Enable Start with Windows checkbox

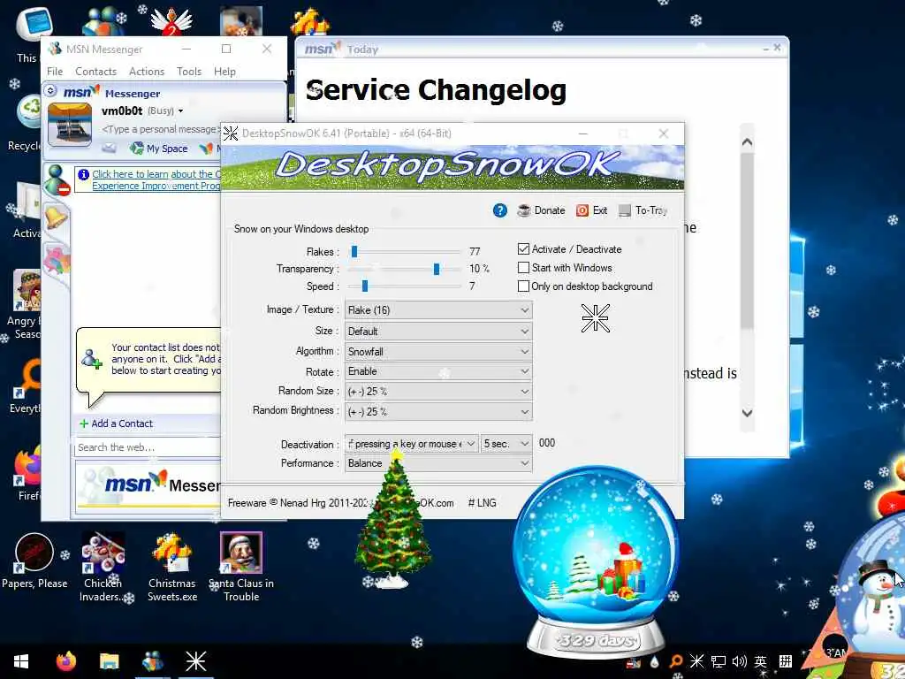[523, 267]
